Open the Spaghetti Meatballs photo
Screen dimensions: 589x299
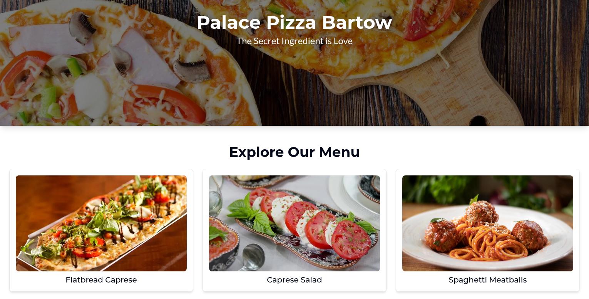(488, 223)
